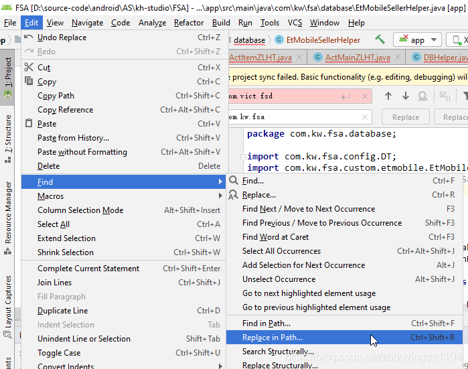
Task: Click the new line icon in search field
Action: (346, 96)
